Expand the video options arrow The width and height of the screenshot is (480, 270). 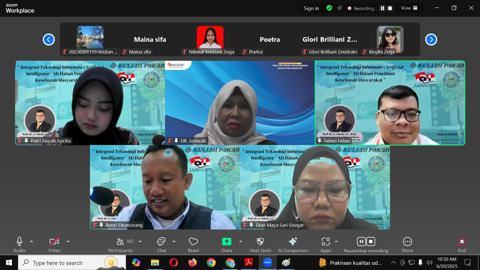pos(68,241)
